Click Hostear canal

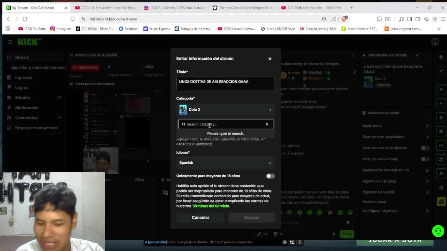pyautogui.click(x=374, y=201)
